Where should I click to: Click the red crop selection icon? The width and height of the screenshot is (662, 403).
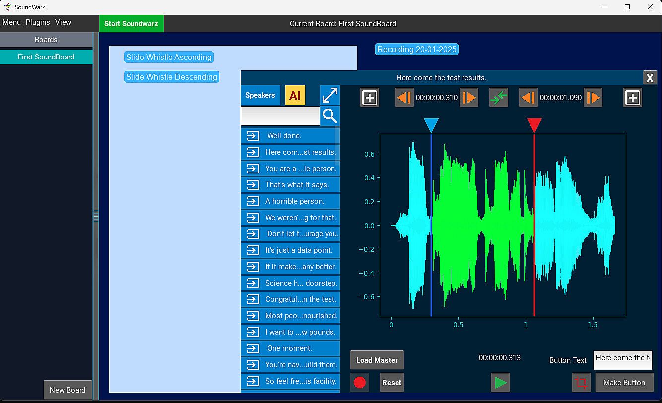[x=581, y=383]
